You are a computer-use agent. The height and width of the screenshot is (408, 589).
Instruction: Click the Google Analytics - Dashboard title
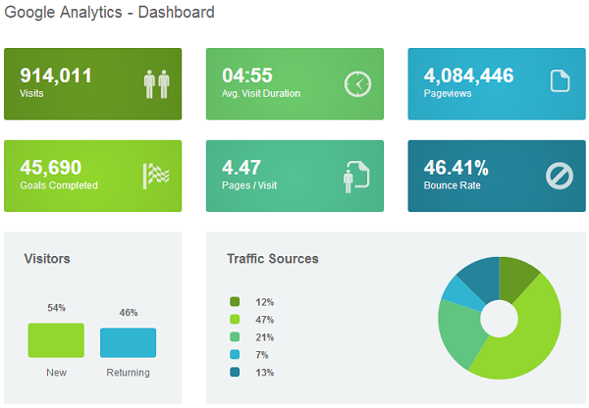coord(109,13)
